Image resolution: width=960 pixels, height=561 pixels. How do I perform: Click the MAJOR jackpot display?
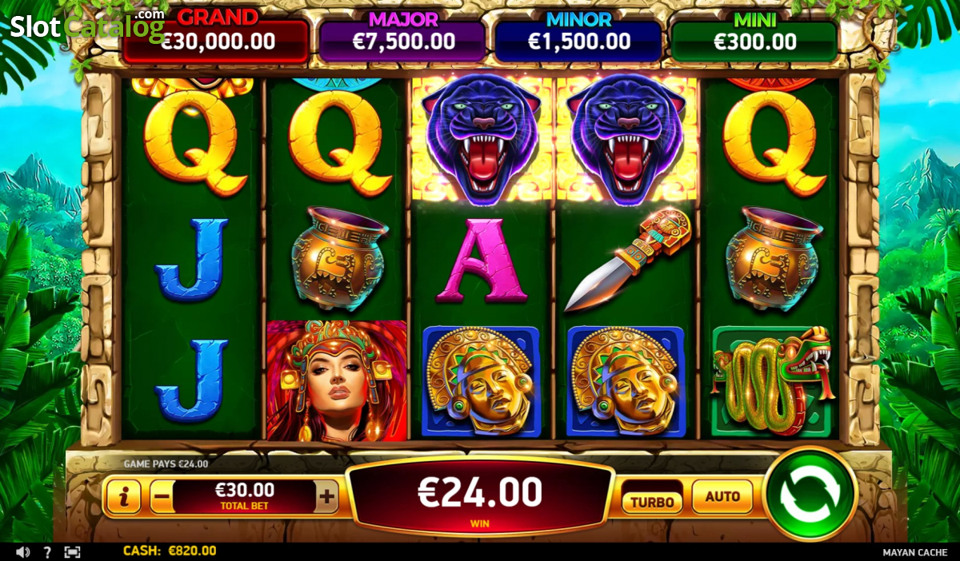pyautogui.click(x=403, y=37)
